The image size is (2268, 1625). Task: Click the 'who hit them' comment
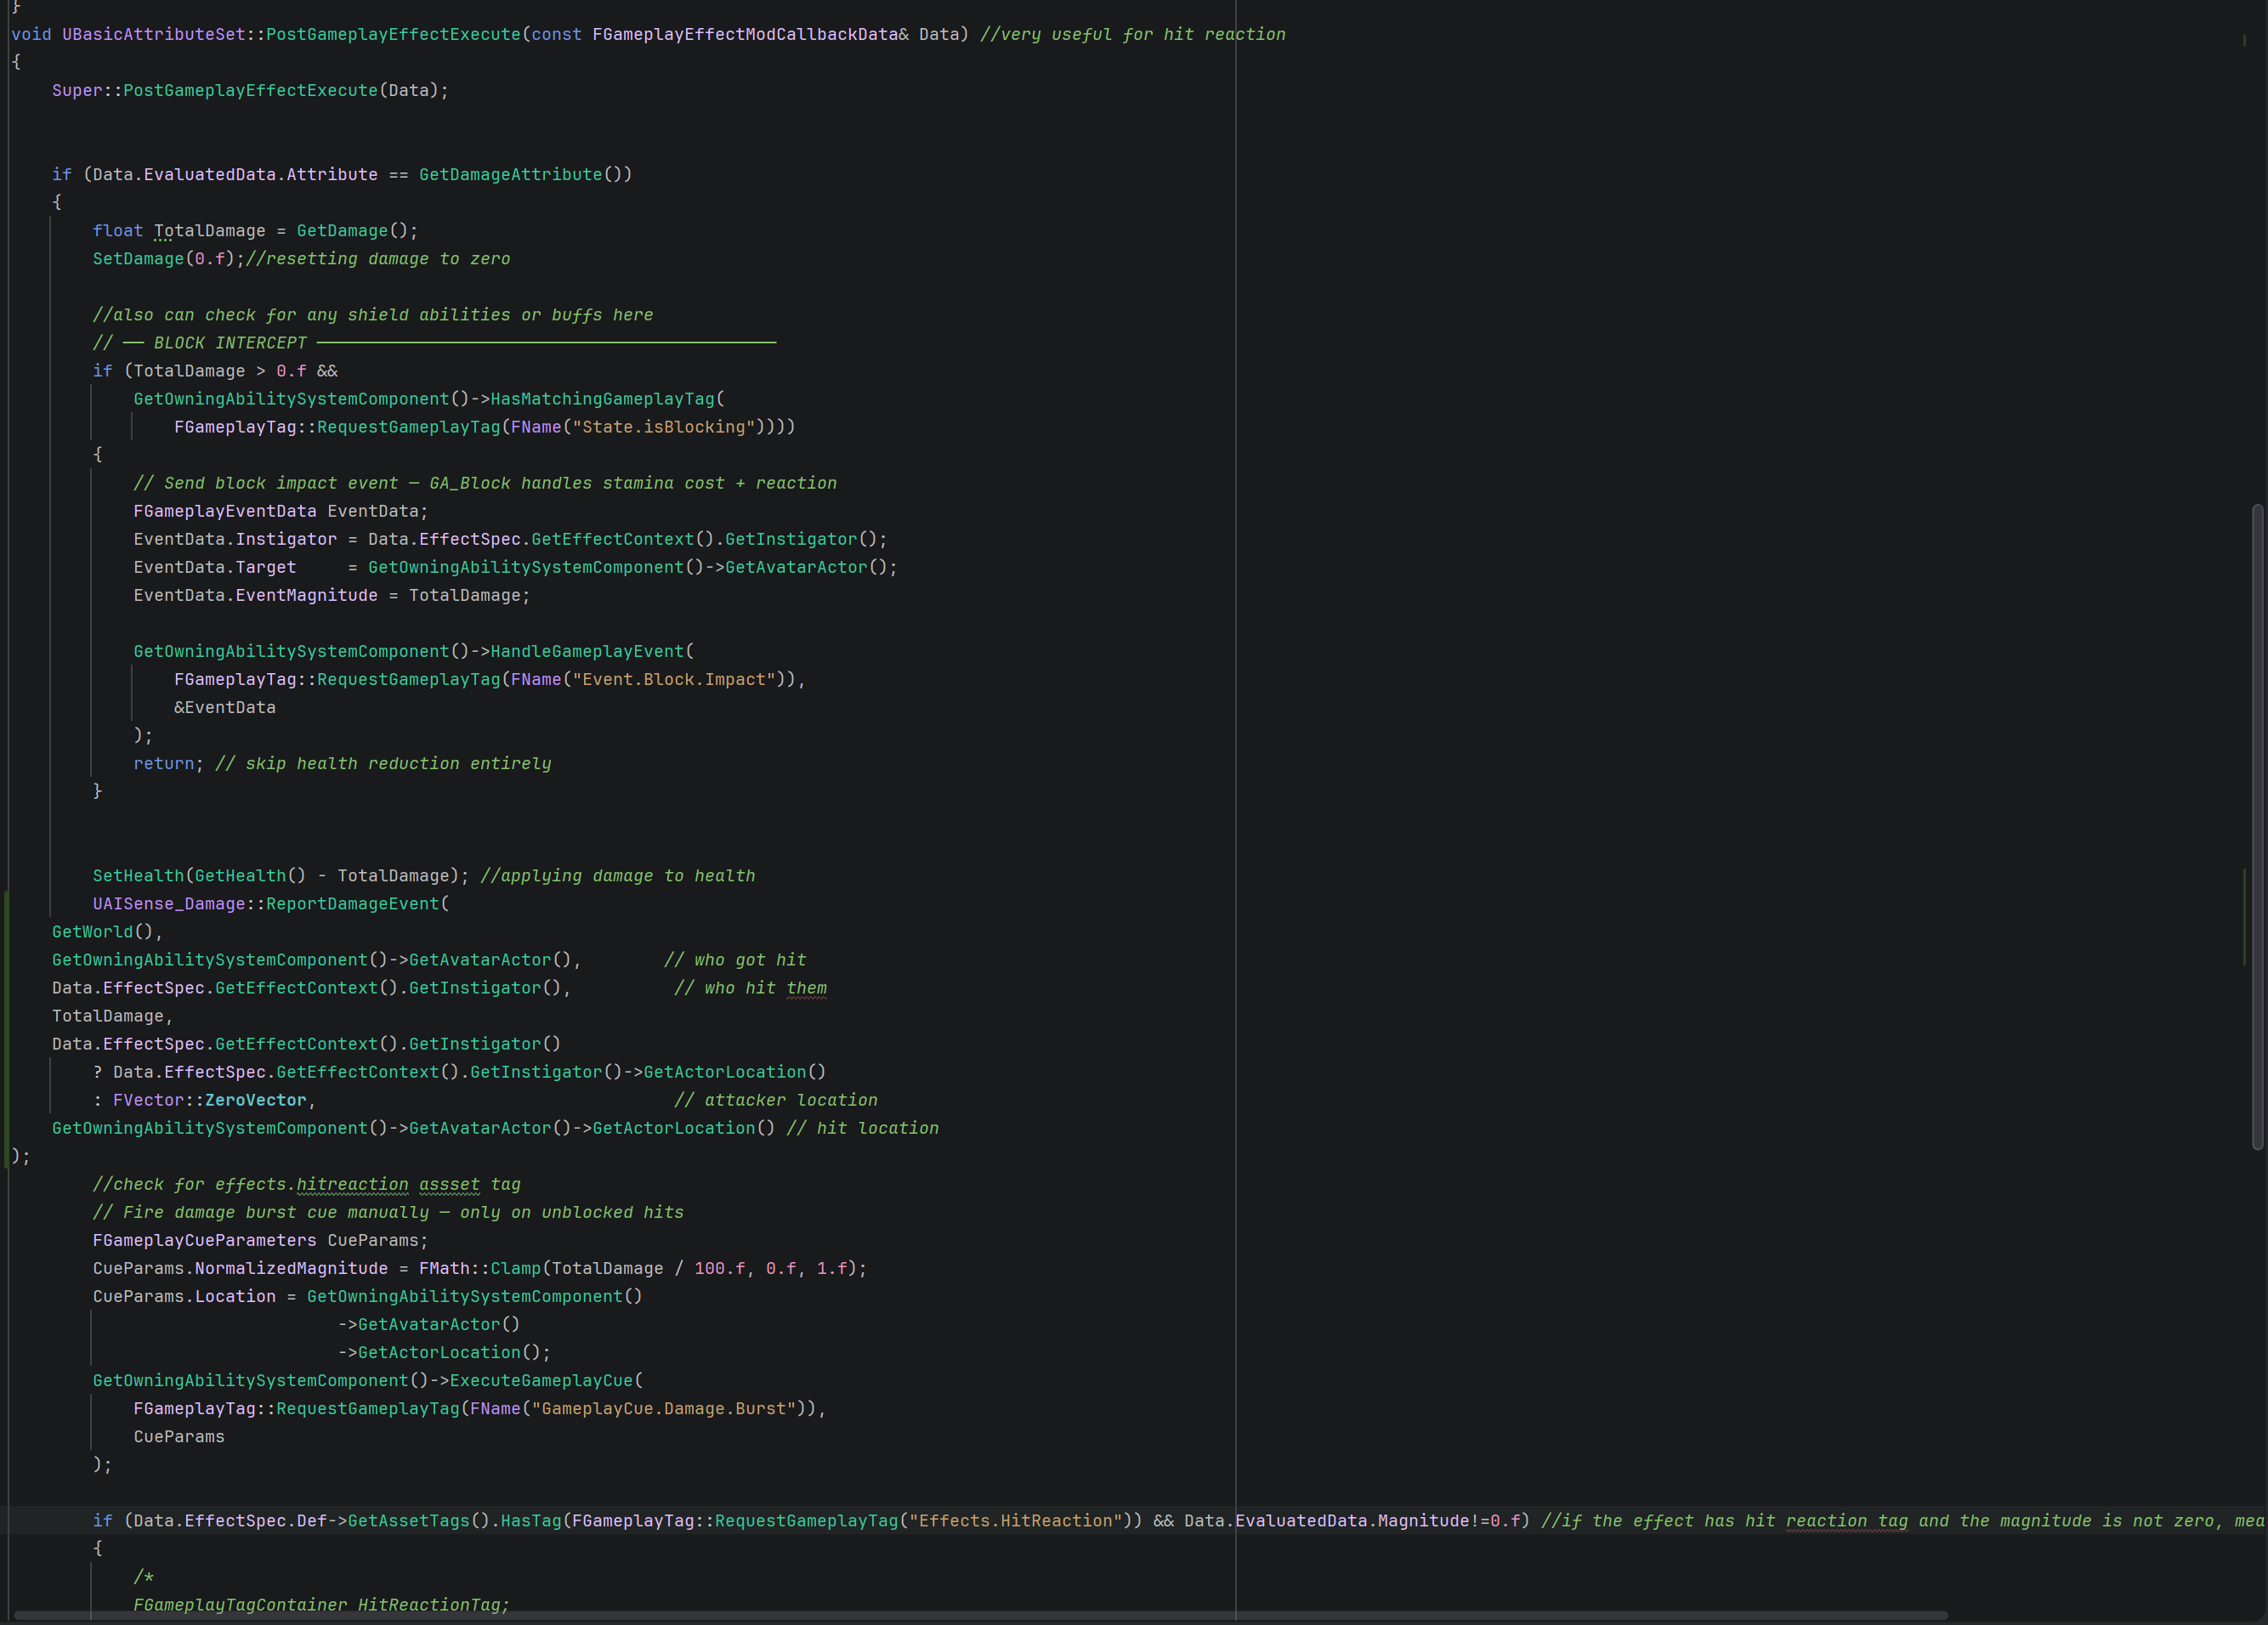tap(750, 986)
